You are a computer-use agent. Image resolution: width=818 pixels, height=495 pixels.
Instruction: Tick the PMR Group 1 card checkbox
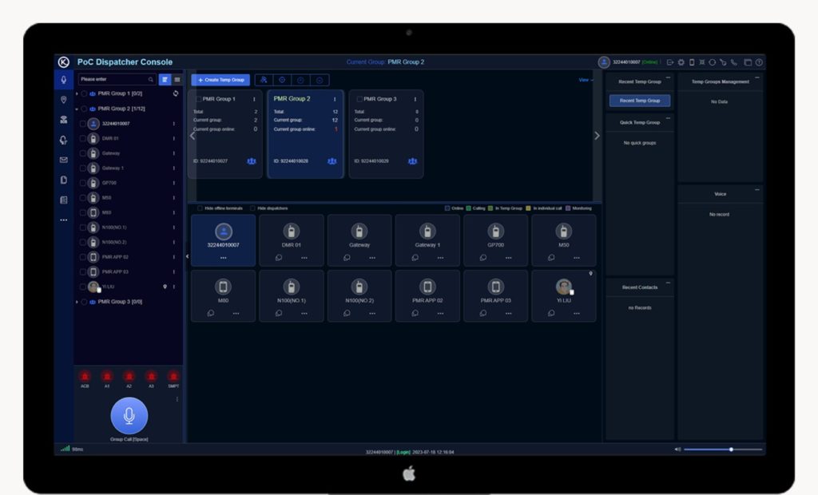pyautogui.click(x=198, y=99)
